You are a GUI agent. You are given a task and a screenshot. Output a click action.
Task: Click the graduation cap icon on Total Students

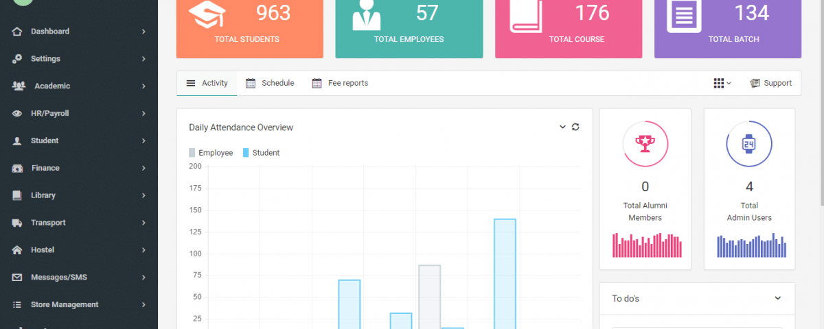(x=207, y=14)
